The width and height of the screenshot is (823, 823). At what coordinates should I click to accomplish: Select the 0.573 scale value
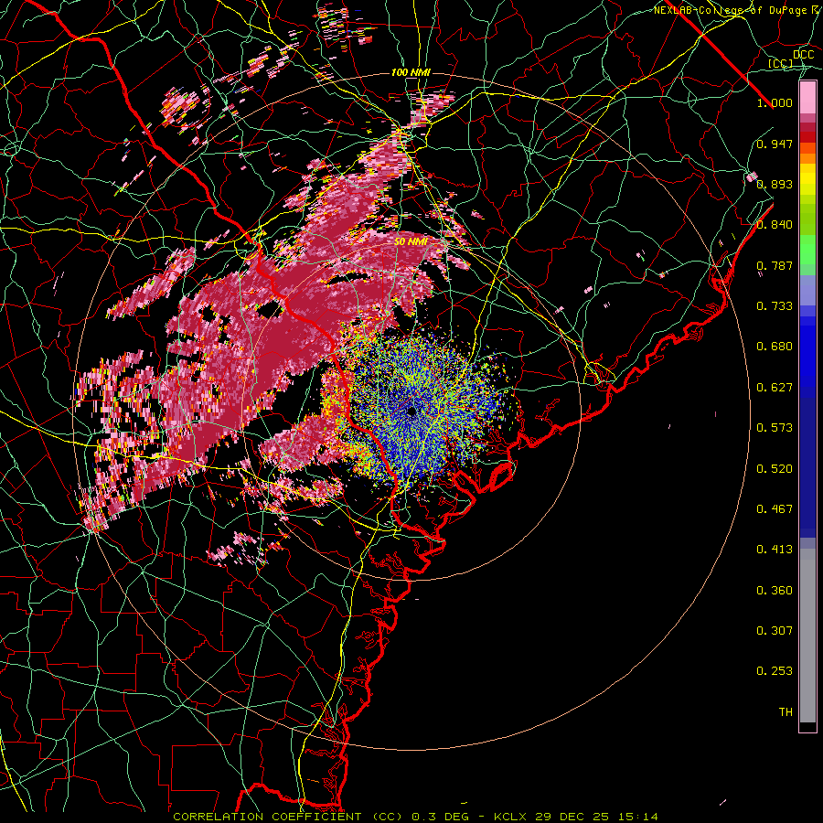pyautogui.click(x=775, y=428)
